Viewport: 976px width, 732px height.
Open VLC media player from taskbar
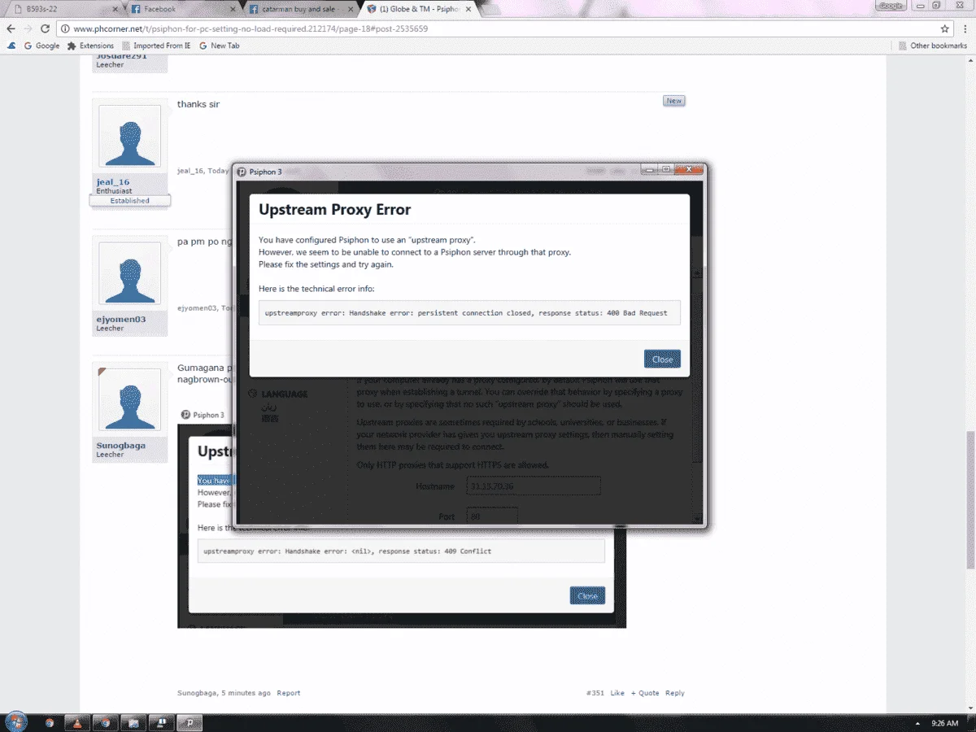[x=77, y=722]
